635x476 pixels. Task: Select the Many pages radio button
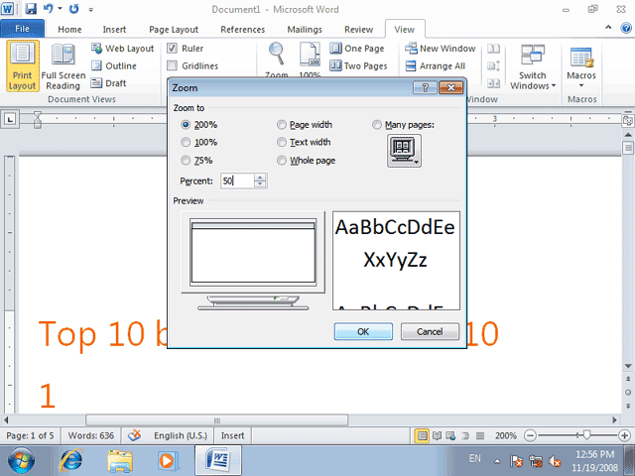coord(377,125)
